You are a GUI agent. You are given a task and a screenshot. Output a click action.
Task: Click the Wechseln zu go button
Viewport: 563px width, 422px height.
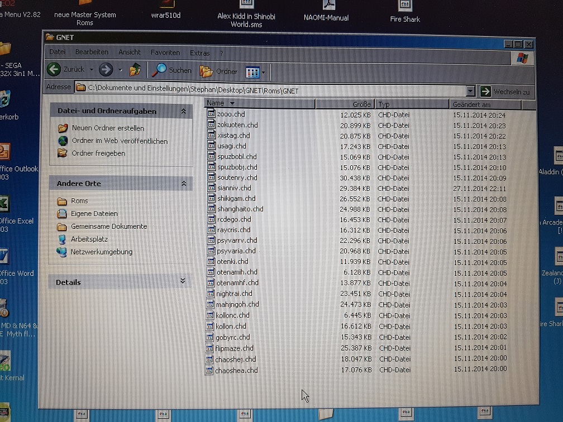[x=505, y=92]
